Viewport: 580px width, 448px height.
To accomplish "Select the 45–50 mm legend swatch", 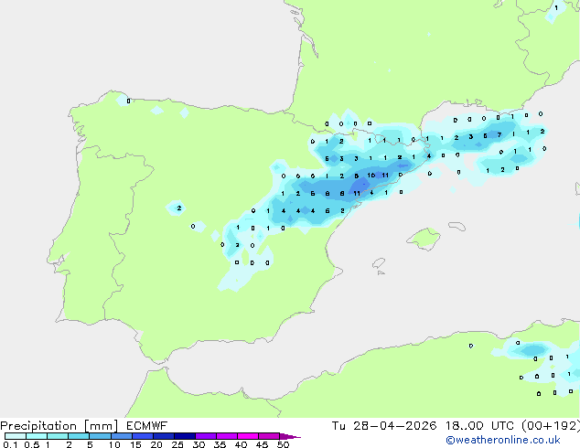I will point(269,436).
